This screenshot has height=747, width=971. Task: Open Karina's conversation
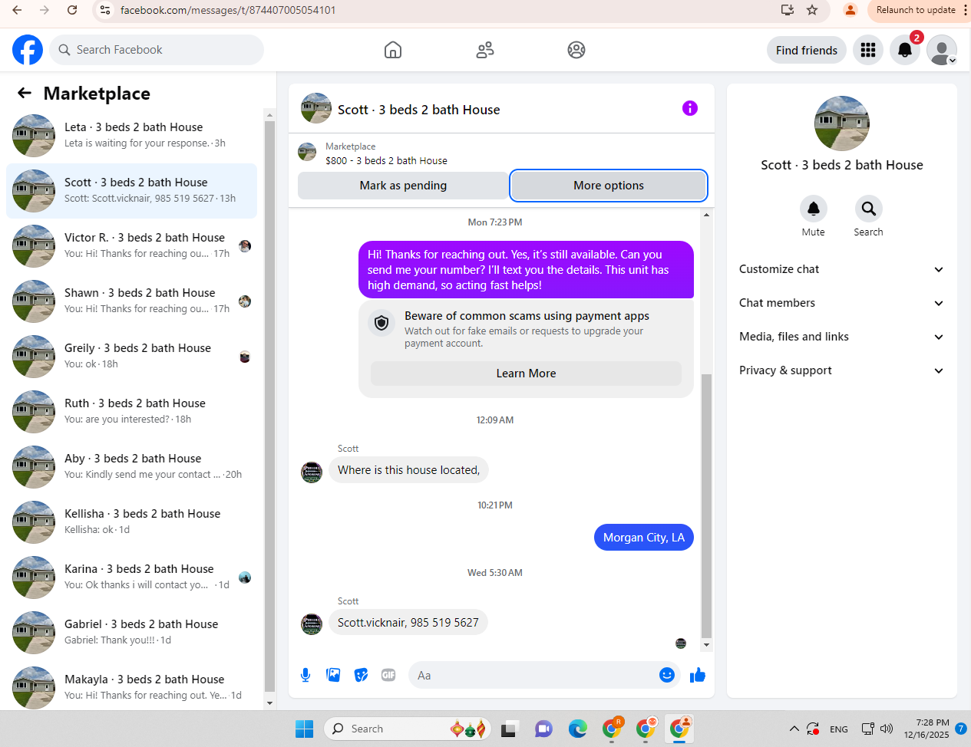[x=131, y=578]
